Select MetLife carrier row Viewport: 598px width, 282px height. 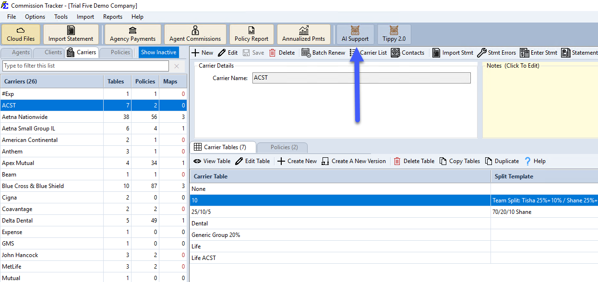pos(94,267)
